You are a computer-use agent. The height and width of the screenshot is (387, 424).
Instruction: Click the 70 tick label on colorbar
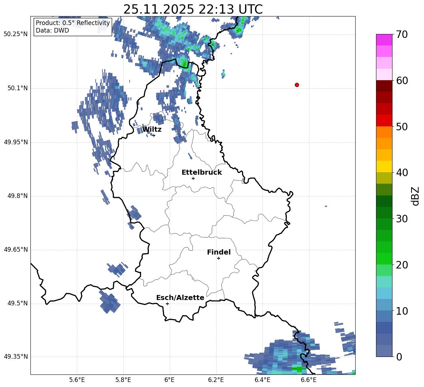(402, 35)
